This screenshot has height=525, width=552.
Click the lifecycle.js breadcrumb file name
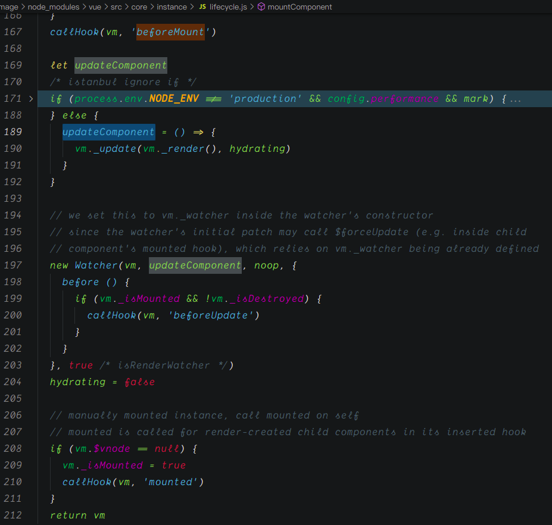pyautogui.click(x=229, y=7)
